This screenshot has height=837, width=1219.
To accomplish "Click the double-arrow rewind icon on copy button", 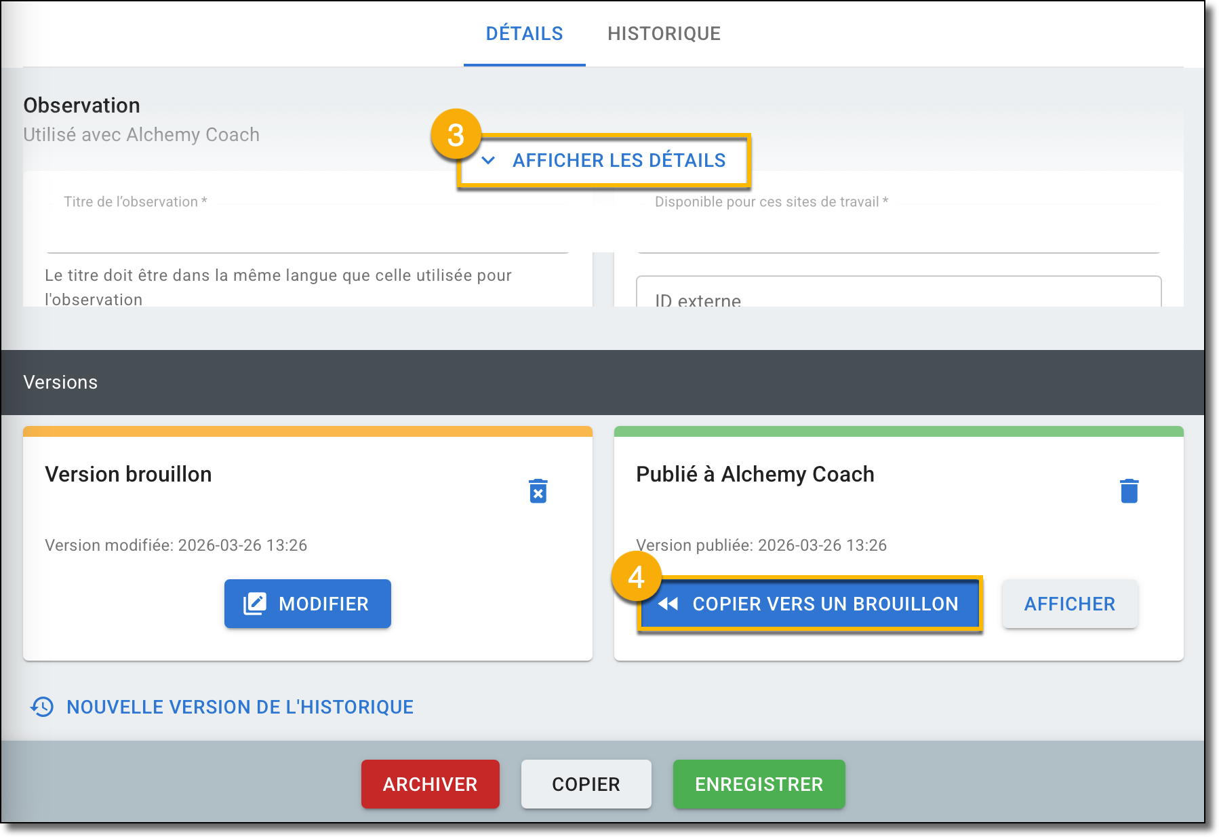I will tap(668, 604).
